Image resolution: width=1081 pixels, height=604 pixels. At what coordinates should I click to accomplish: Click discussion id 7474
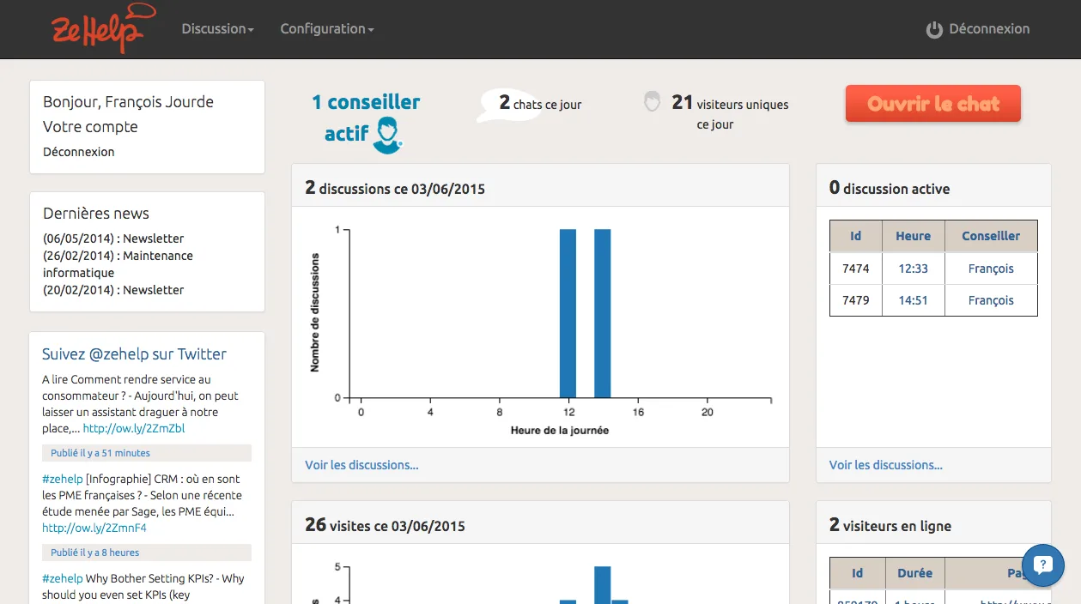(856, 269)
